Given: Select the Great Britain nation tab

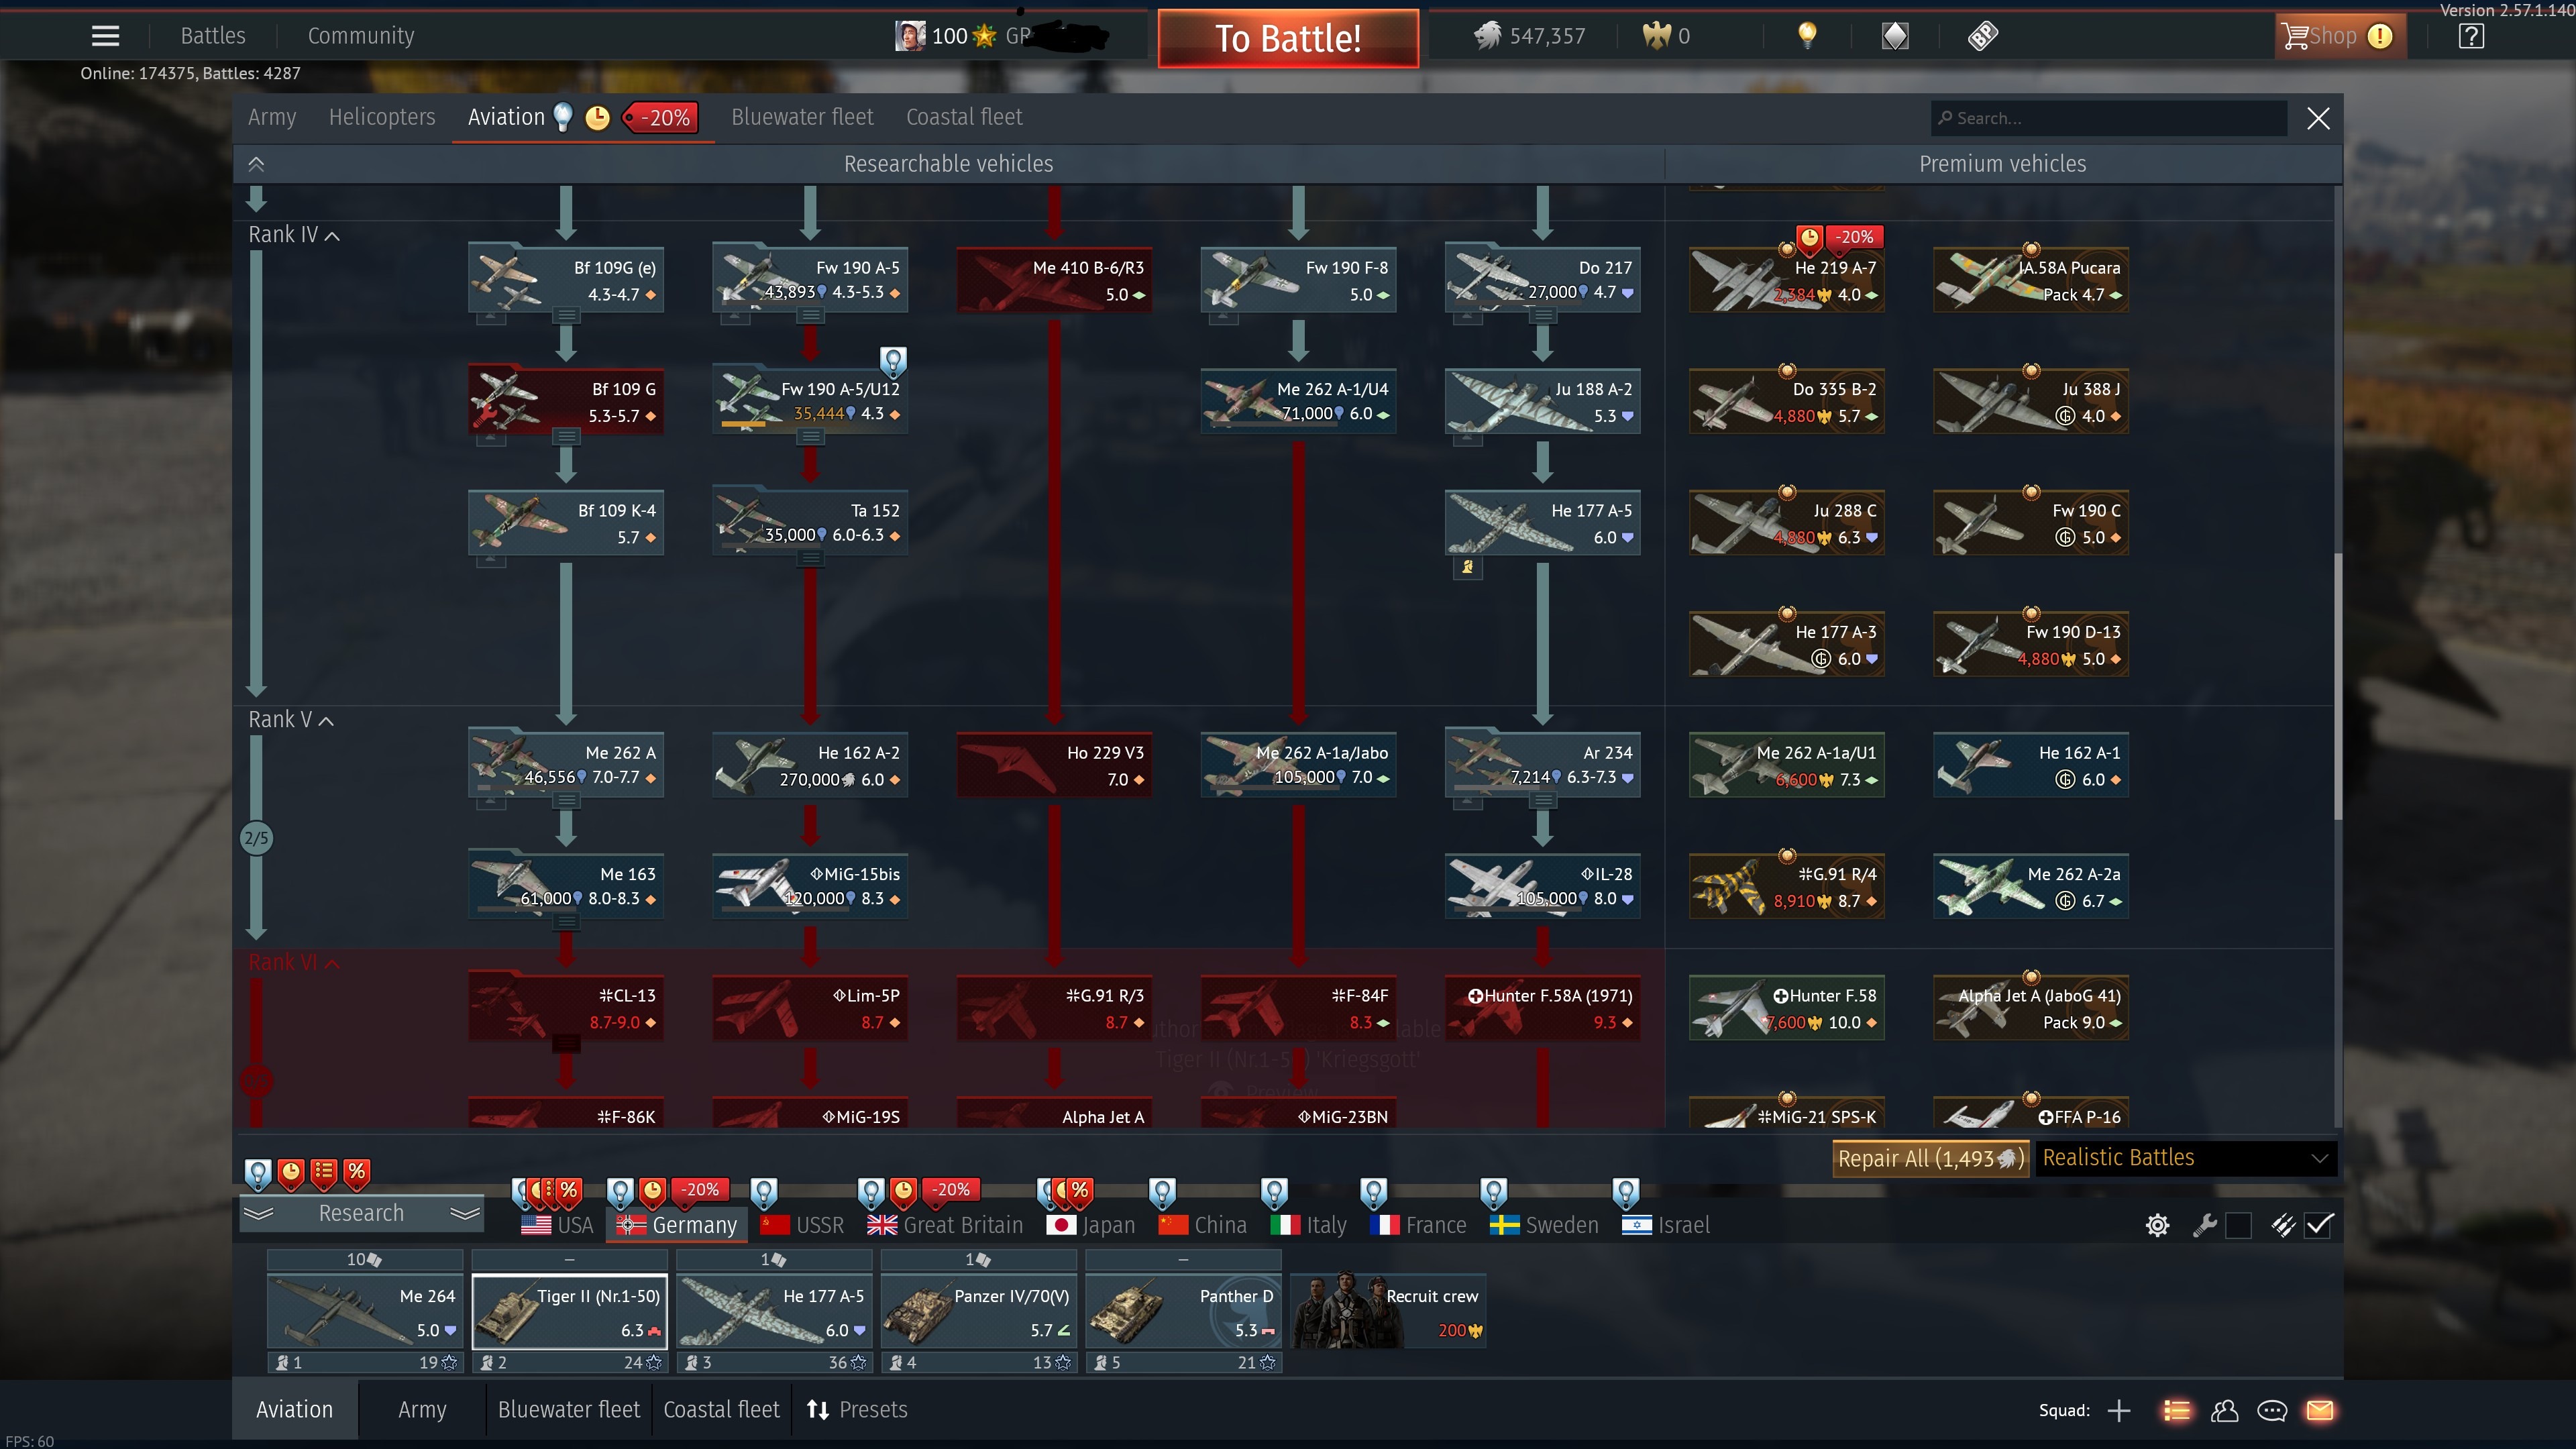Looking at the screenshot, I should 945,1225.
